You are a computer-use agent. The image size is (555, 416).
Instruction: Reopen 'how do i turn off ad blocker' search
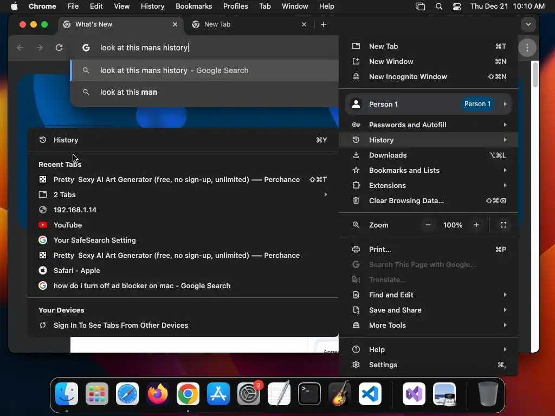pyautogui.click(x=183, y=286)
